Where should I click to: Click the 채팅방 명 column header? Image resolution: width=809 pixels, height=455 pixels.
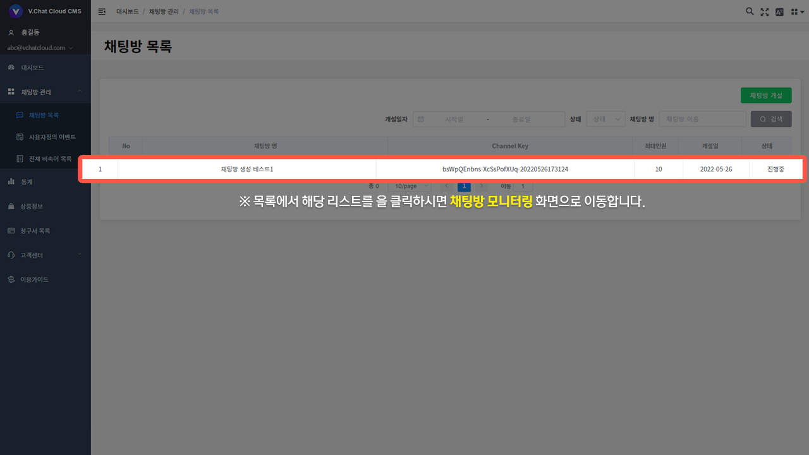click(x=265, y=146)
